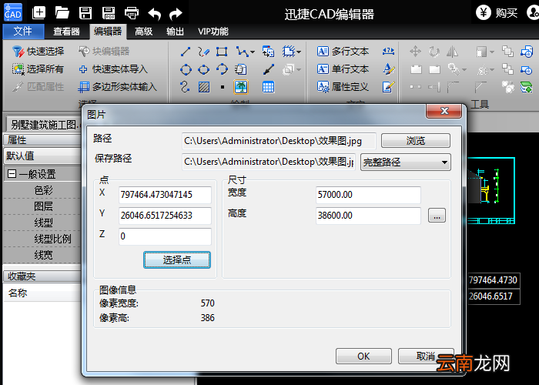Image resolution: width=539 pixels, height=385 pixels.
Task: Select the circle drawing tool
Action: pyautogui.click(x=186, y=70)
